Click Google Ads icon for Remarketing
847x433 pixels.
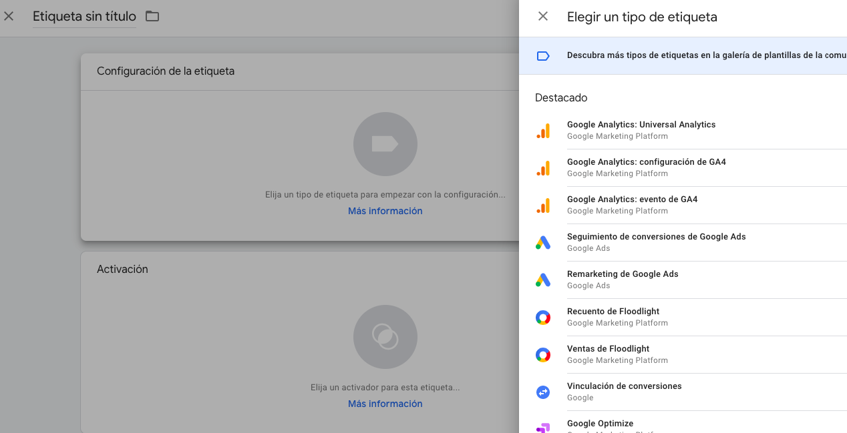point(543,280)
